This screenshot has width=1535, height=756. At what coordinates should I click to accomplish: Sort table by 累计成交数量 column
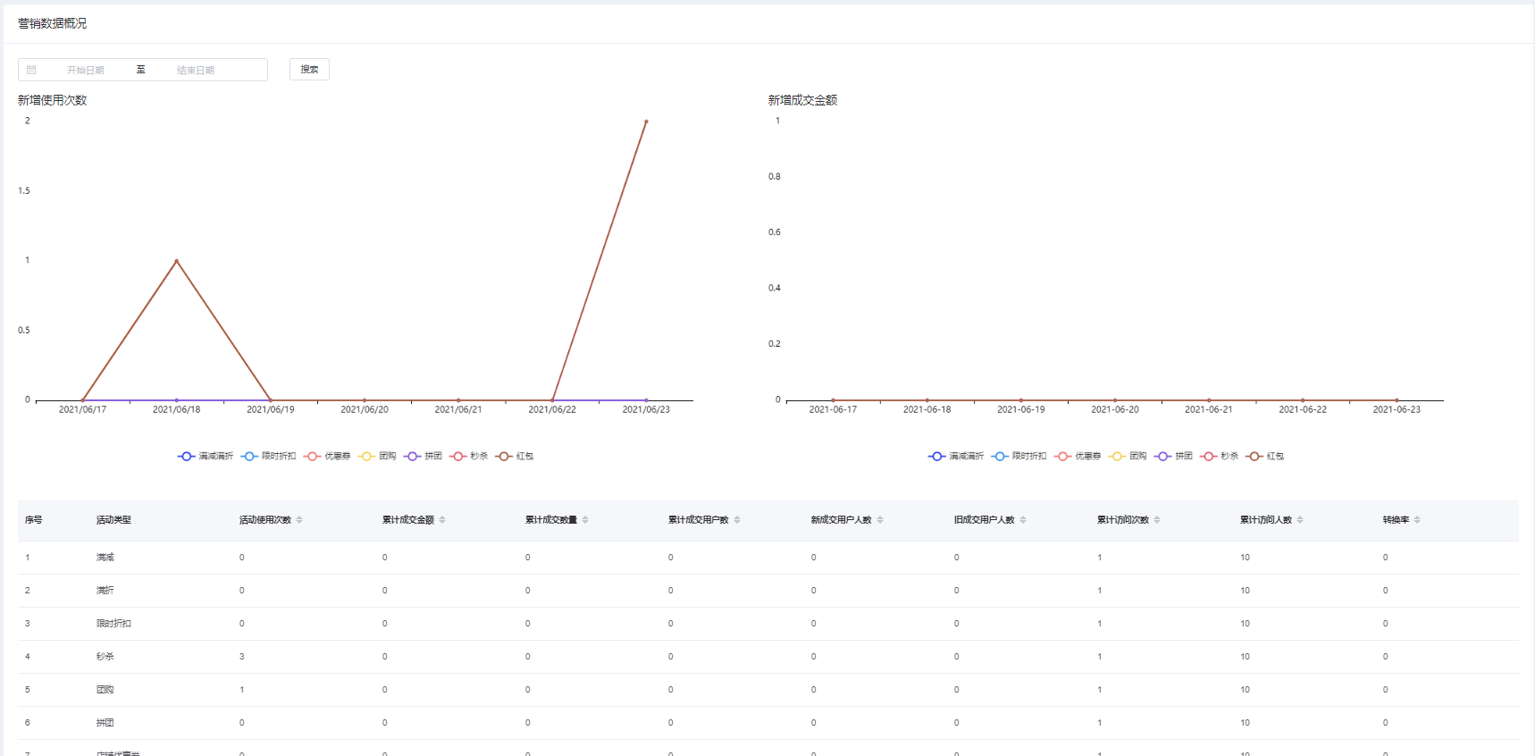pyautogui.click(x=585, y=520)
